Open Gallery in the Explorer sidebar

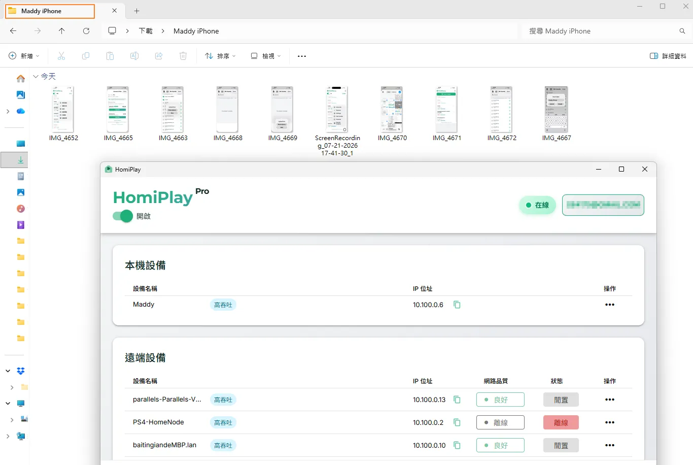coord(21,95)
